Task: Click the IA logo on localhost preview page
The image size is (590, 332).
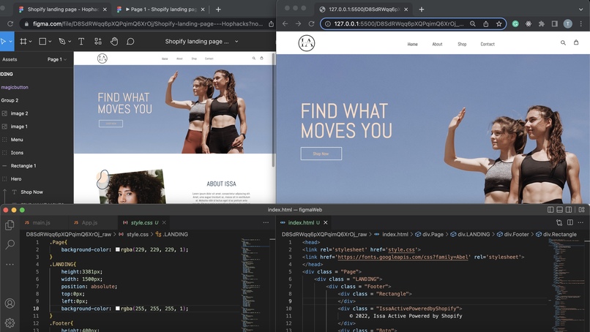Action: pos(307,43)
